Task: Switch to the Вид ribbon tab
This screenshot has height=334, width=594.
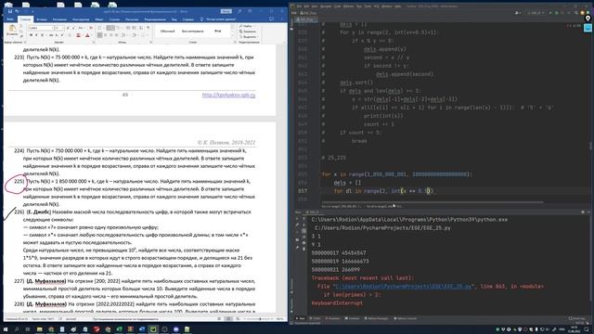Action: click(x=174, y=19)
